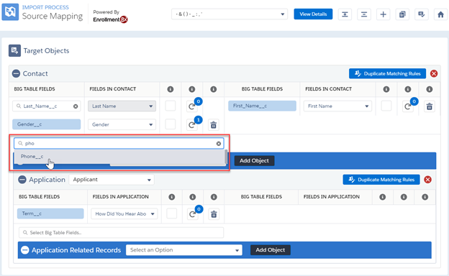Image resolution: width=449 pixels, height=276 pixels.
Task: Open Duplicate Matching Rules for Contact
Action: pos(387,73)
